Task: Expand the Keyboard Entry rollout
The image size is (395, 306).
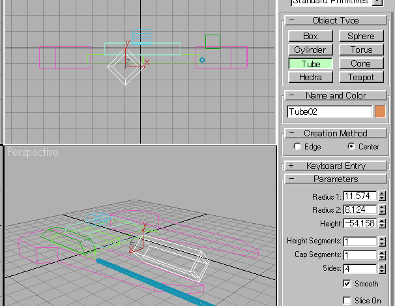Action: [336, 166]
